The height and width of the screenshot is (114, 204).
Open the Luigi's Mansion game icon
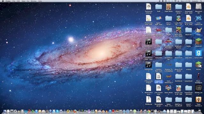pyautogui.click(x=178, y=18)
